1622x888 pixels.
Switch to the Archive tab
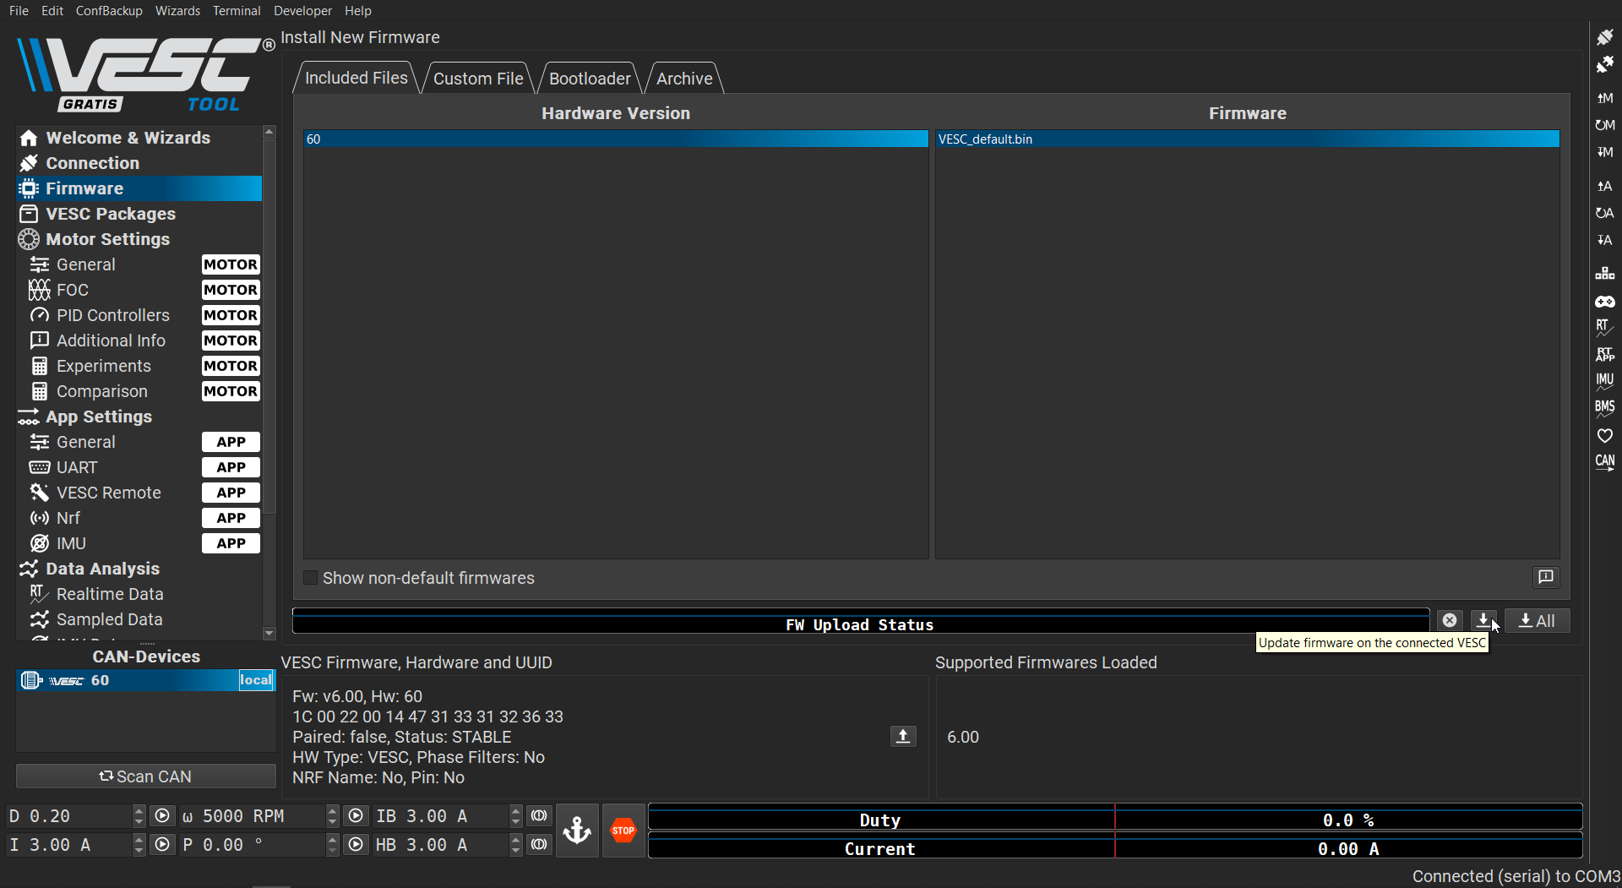click(x=684, y=79)
